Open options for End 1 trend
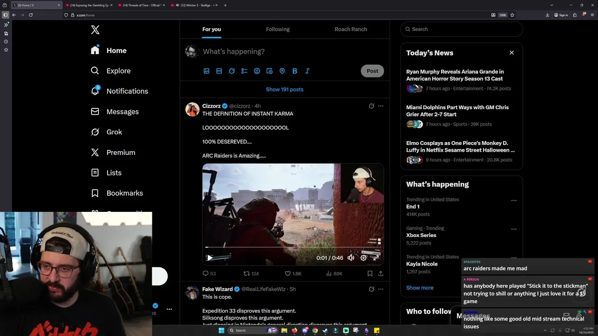598x336 pixels. tap(514, 201)
